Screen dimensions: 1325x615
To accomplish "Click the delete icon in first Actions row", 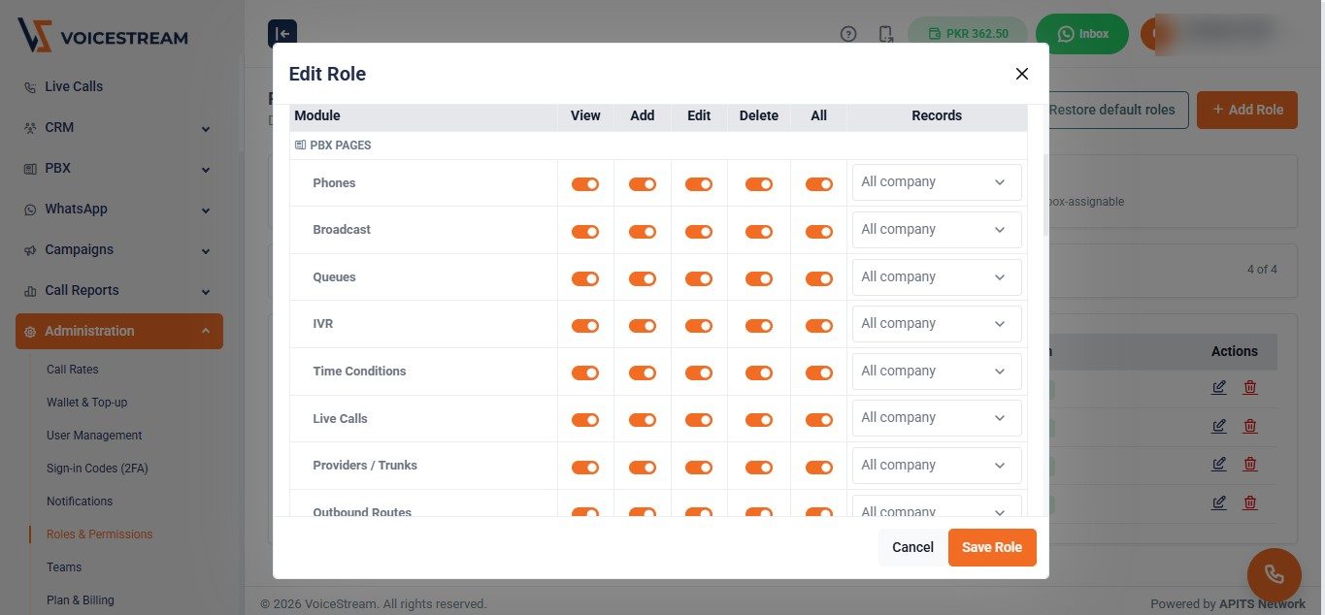I will (x=1250, y=387).
